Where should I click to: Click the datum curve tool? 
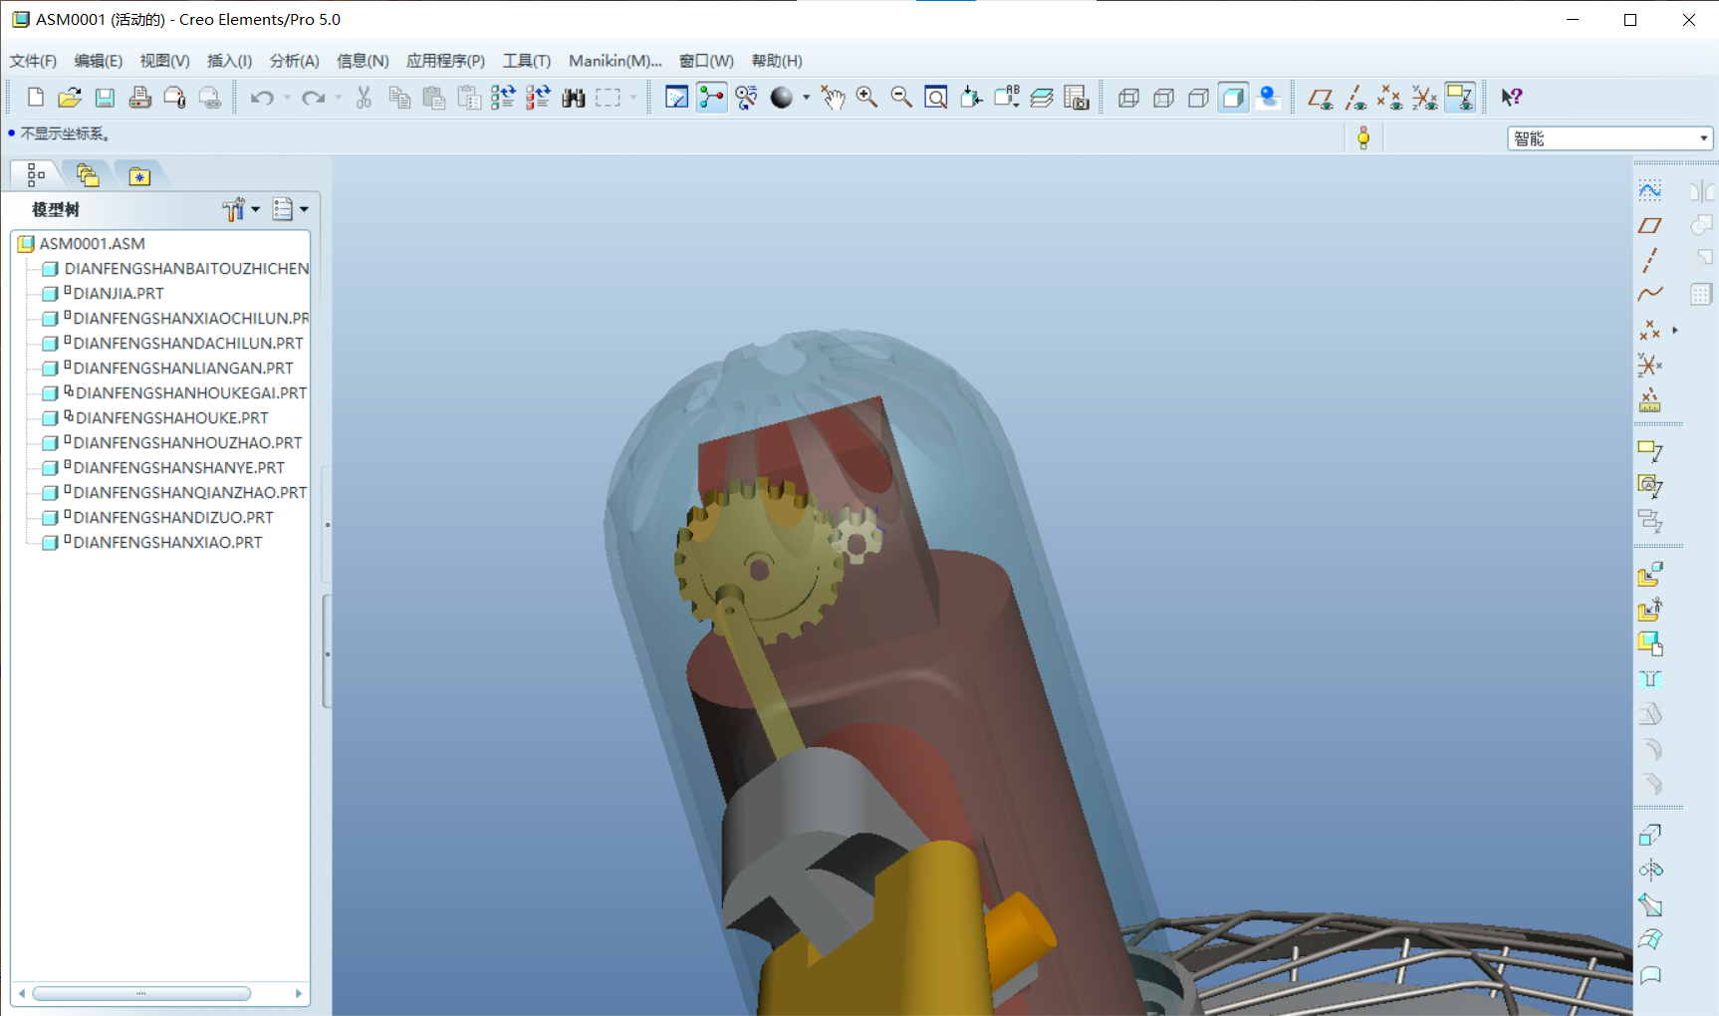(1650, 294)
